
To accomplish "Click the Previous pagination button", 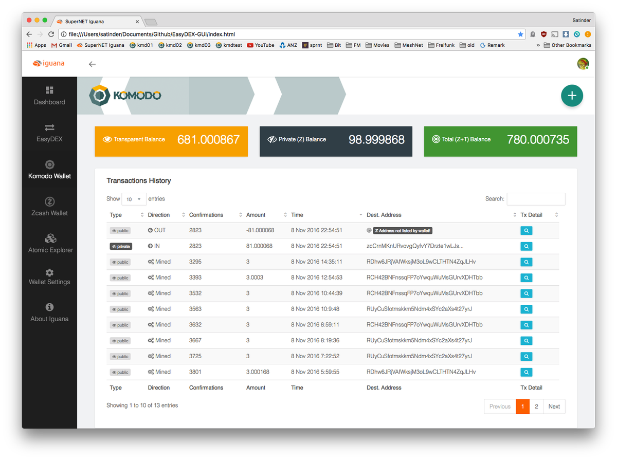I will coord(500,407).
